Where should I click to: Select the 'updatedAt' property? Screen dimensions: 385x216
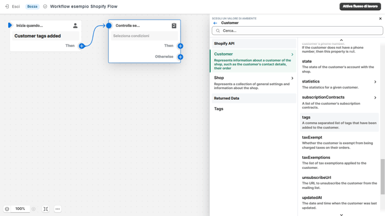click(340, 203)
